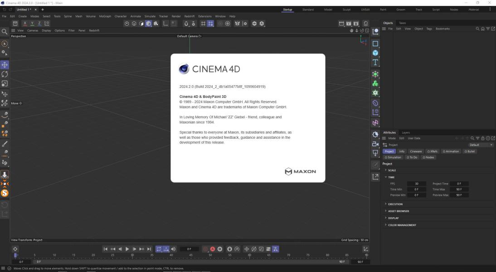
Task: Open the green gear Effector palette
Action: click(375, 93)
